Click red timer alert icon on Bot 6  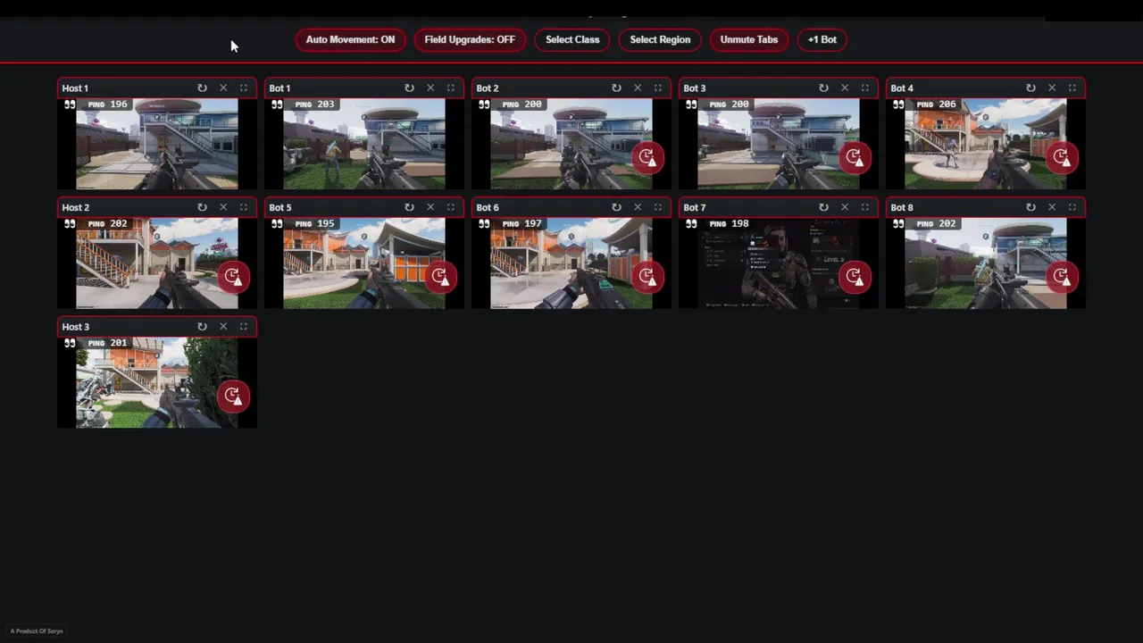point(647,277)
